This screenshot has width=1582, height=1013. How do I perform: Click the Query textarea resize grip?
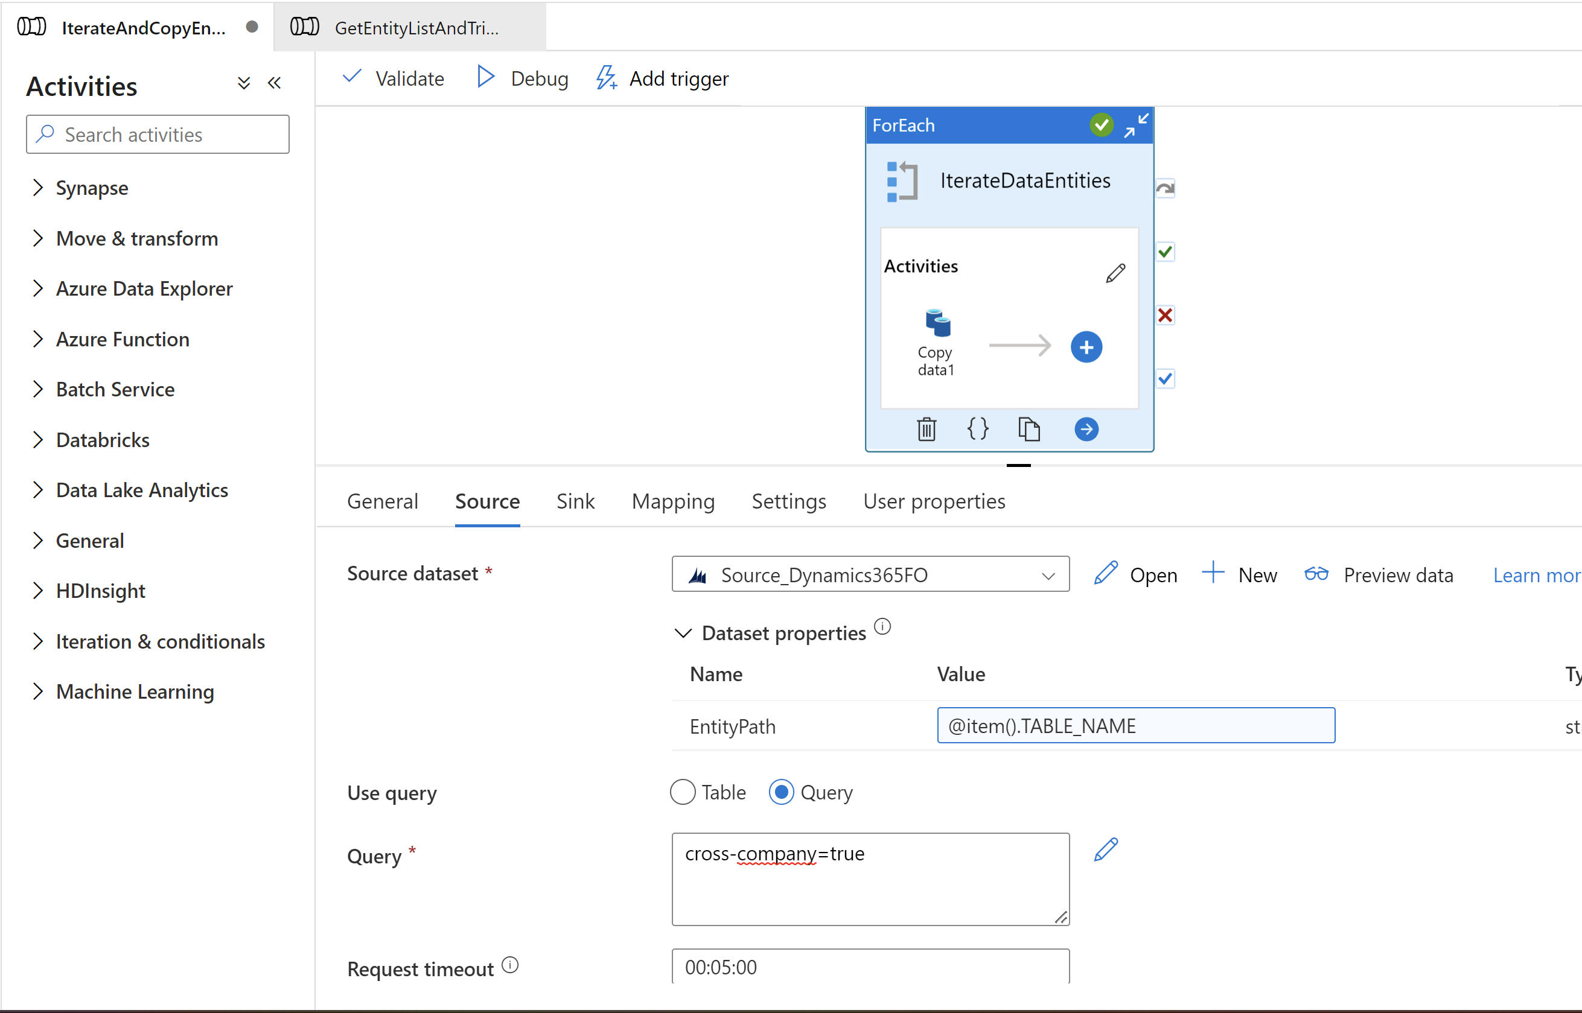(x=1061, y=917)
